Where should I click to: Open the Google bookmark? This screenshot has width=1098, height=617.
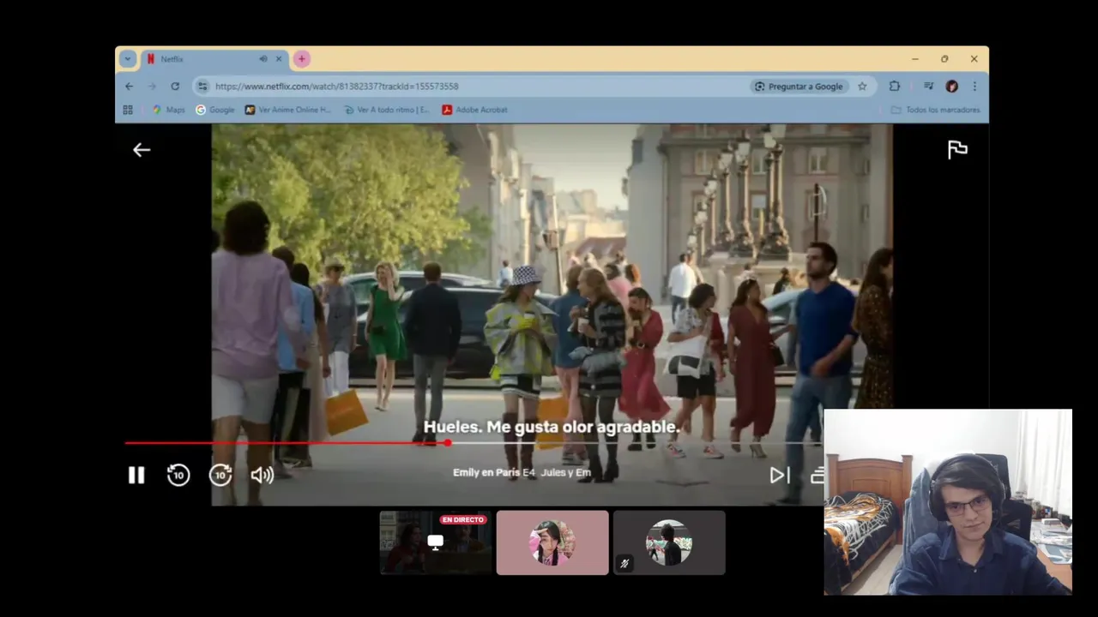coord(214,110)
